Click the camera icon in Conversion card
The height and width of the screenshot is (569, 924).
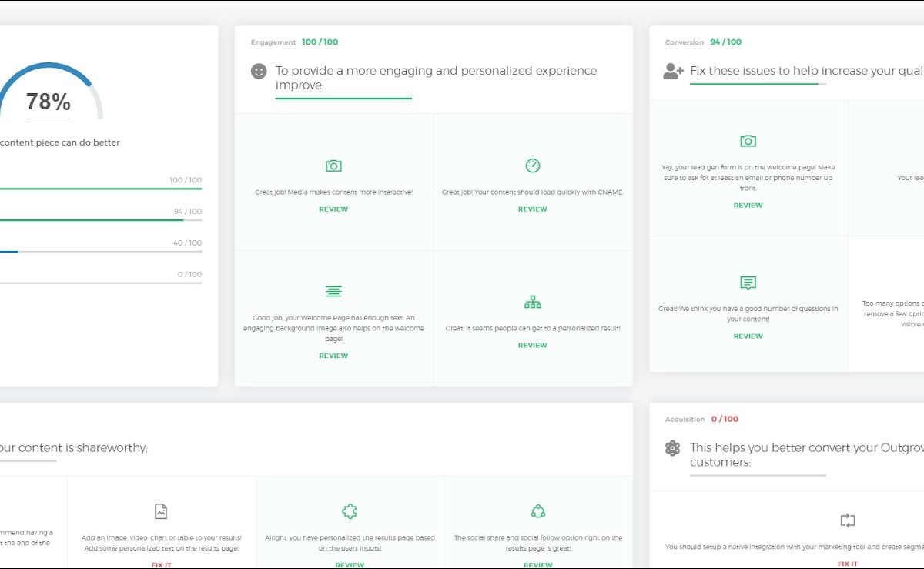pos(748,141)
